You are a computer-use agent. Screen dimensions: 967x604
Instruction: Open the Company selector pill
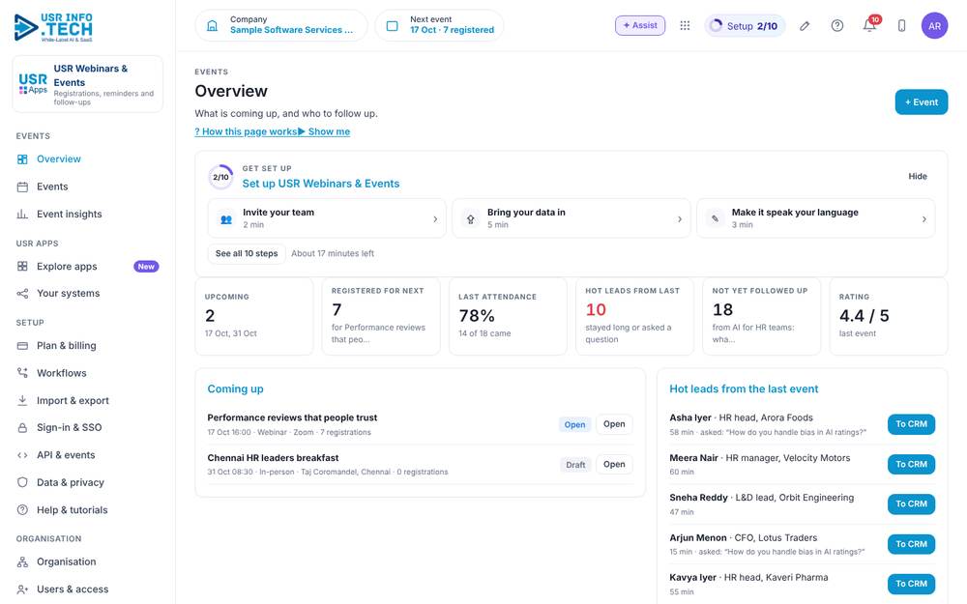(281, 26)
